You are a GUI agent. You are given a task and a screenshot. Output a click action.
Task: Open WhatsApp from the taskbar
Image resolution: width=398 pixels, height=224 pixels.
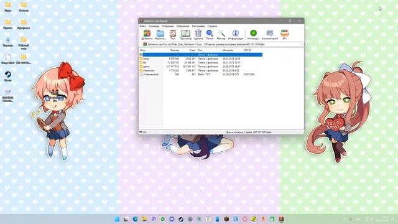(163, 219)
